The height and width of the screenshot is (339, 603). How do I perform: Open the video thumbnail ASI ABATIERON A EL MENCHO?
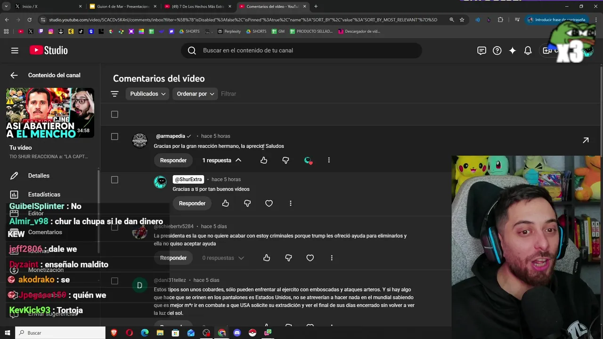(x=50, y=113)
